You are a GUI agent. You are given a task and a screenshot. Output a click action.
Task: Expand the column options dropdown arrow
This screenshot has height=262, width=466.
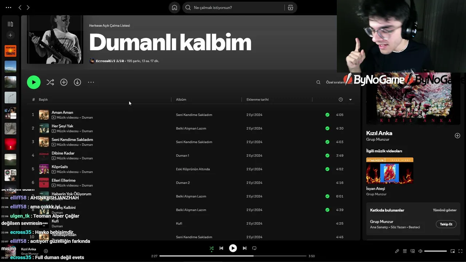[x=350, y=99]
